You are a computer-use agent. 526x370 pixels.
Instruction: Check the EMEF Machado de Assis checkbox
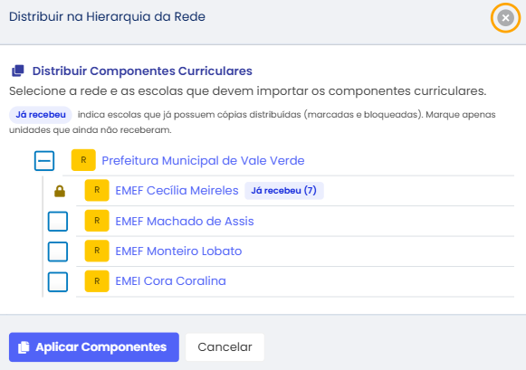58,222
